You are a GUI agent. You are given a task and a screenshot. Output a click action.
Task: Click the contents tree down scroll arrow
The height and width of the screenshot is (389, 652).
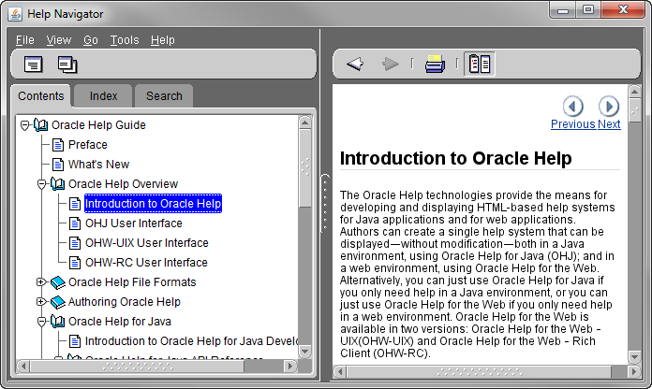pos(305,352)
